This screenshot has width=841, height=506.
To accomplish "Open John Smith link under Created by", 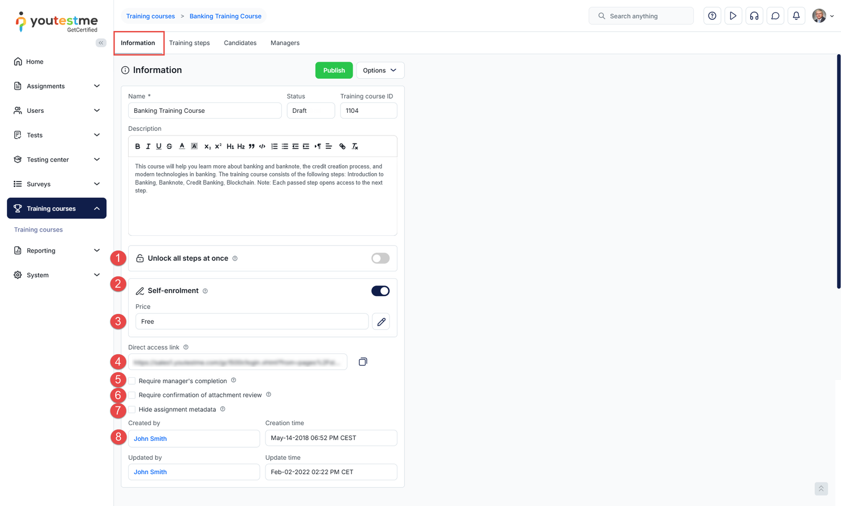I will [x=150, y=439].
